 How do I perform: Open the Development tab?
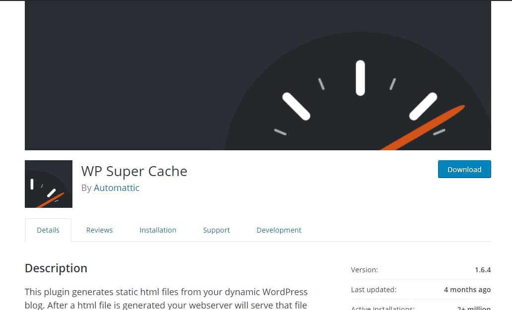tap(279, 230)
